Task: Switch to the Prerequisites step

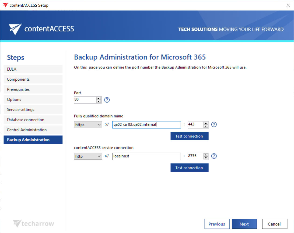Action: point(33,89)
